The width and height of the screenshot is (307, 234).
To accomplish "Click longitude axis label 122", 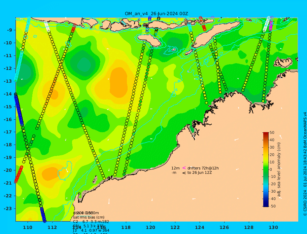I will [x=175, y=227].
